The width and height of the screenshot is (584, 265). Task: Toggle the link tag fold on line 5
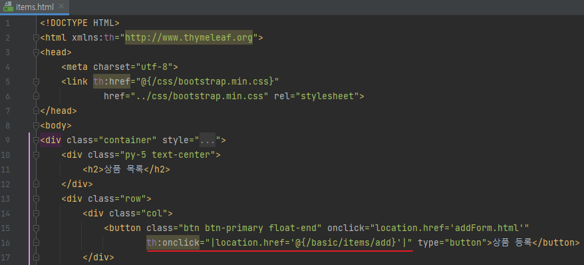(x=36, y=82)
